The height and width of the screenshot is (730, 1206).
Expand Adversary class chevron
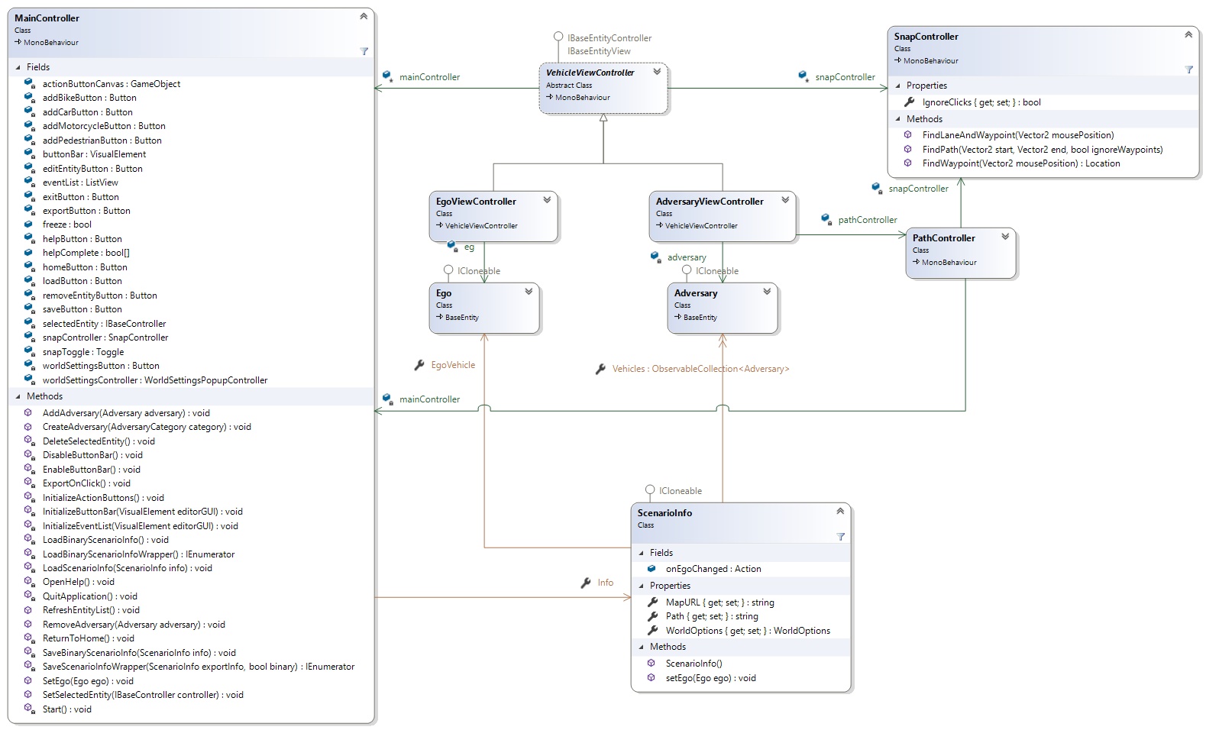[767, 292]
